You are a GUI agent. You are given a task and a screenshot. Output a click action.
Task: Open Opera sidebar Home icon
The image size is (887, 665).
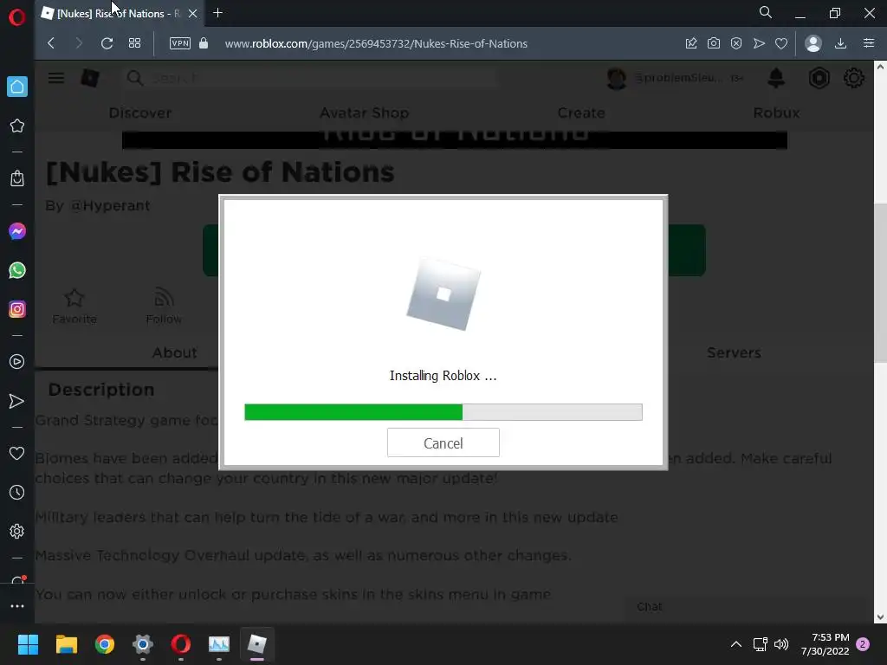click(x=17, y=87)
